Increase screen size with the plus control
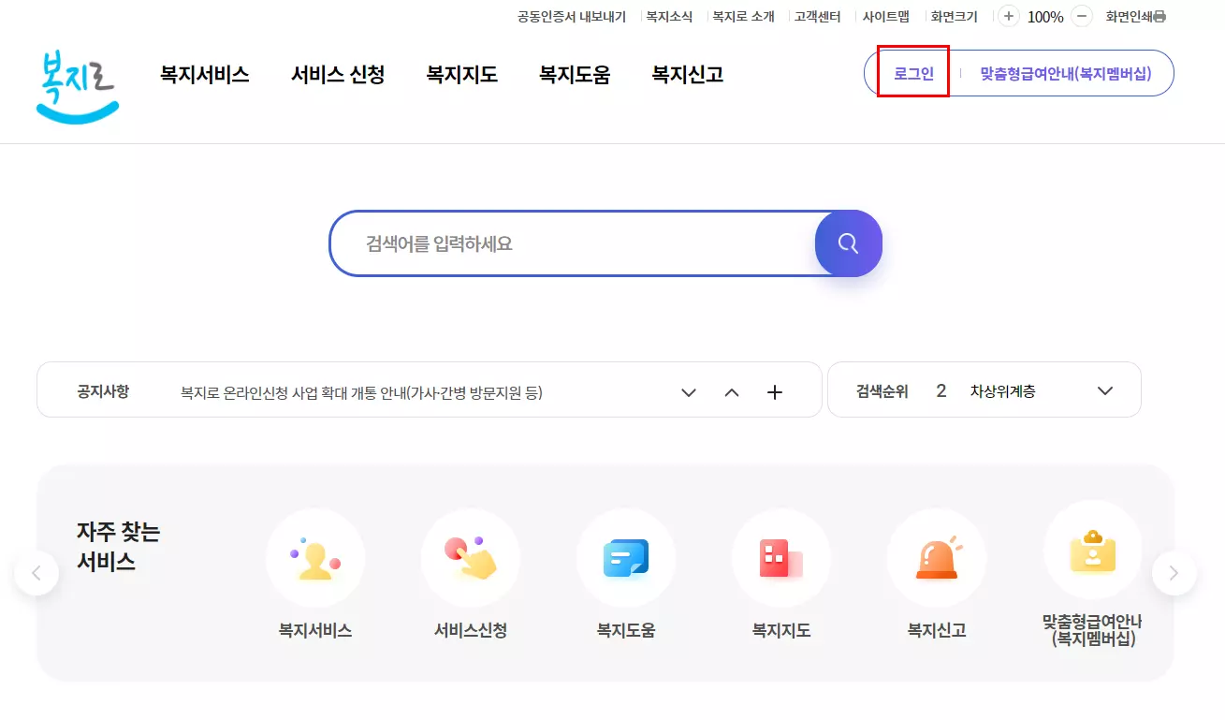Viewport: 1225px width, 720px height. pos(1008,16)
